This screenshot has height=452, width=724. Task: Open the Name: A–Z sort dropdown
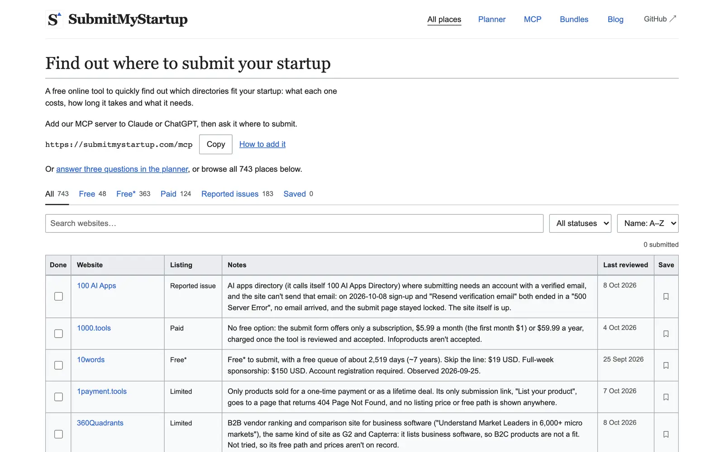coord(648,223)
